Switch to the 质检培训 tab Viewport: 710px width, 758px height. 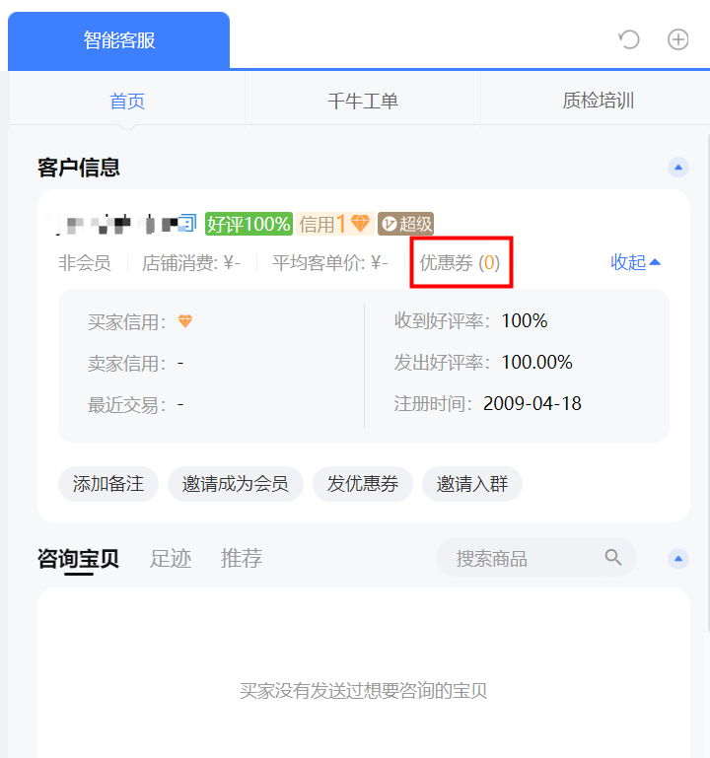(x=598, y=102)
